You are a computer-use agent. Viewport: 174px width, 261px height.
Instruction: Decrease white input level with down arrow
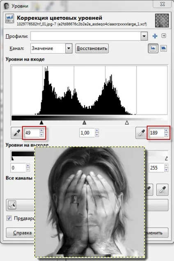coord(166,135)
